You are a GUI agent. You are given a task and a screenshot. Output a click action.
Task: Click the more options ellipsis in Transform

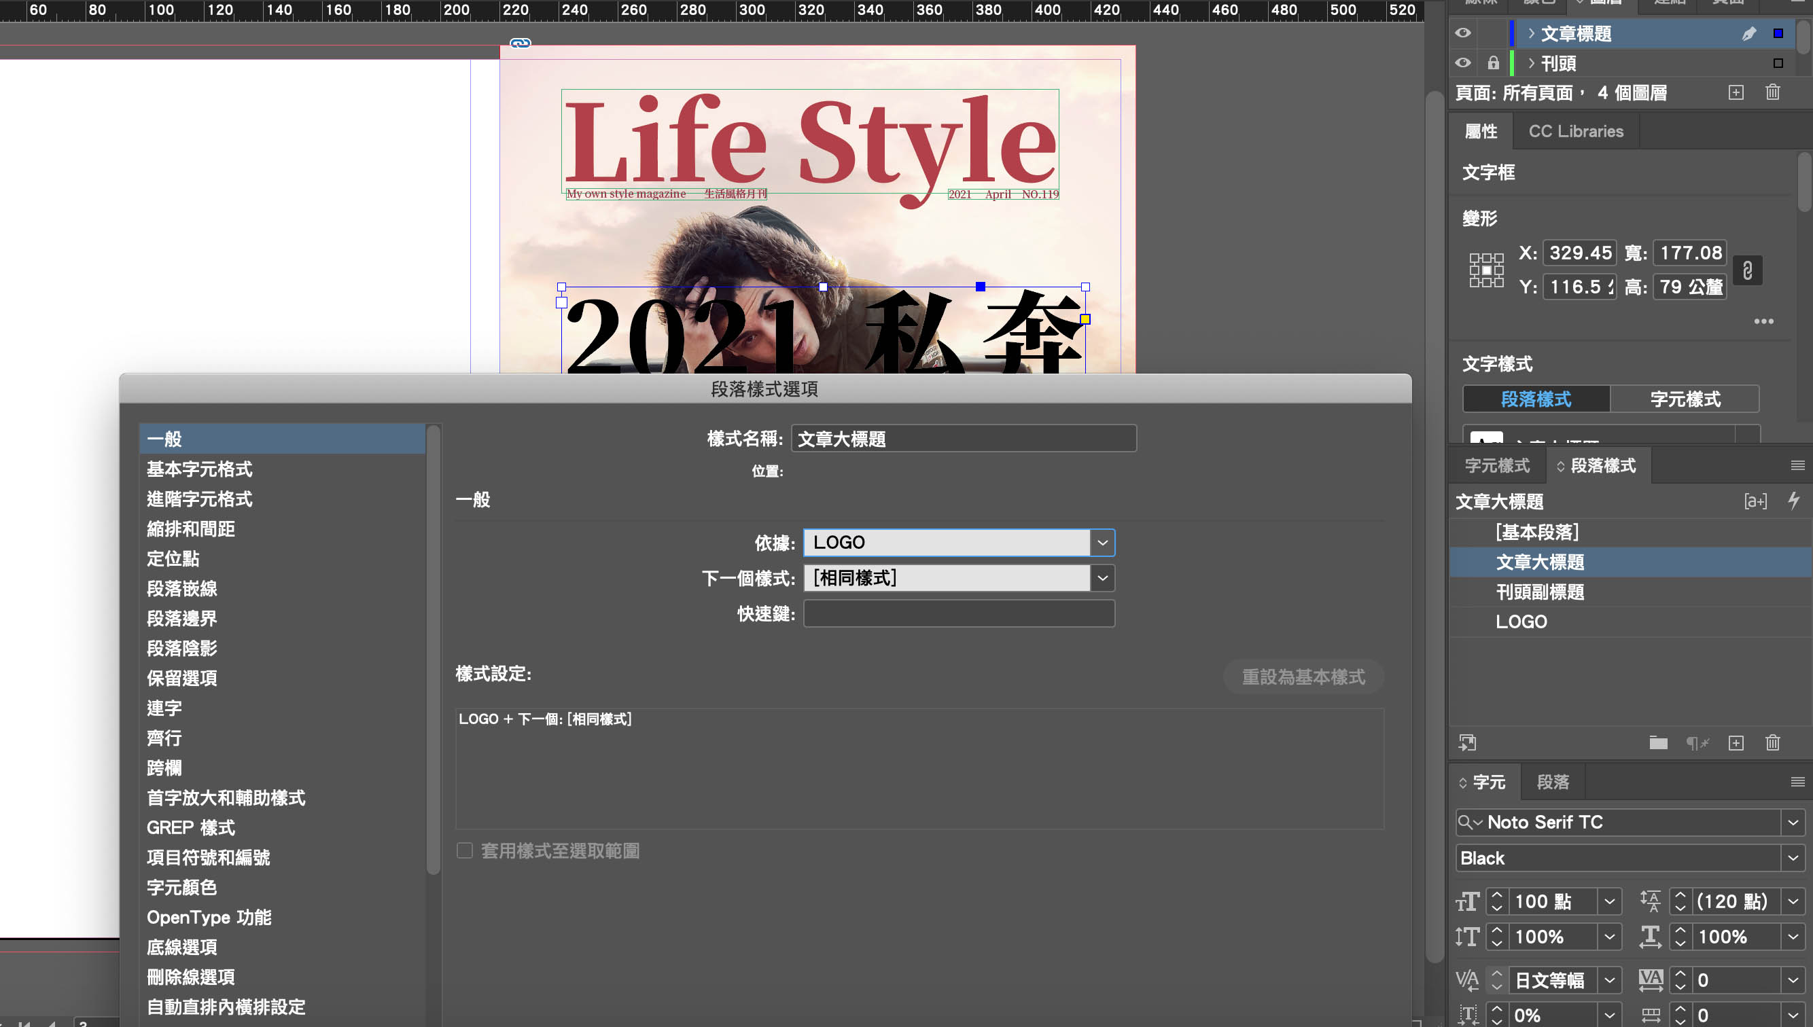[x=1763, y=322]
